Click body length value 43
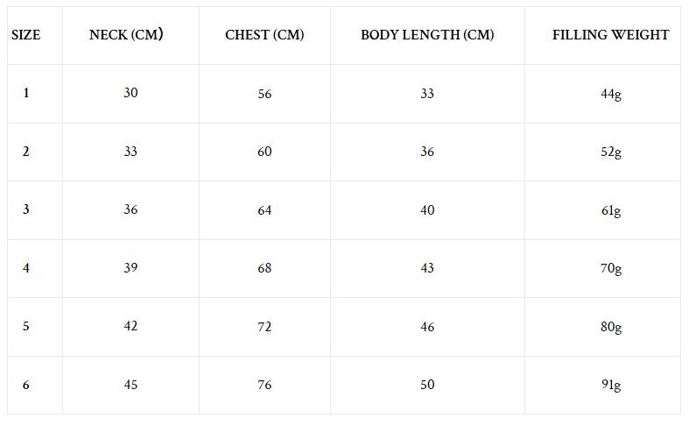The image size is (689, 425). [427, 268]
